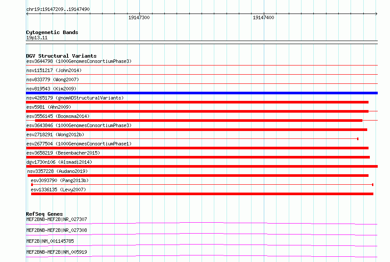
Task: Click the red bar under nsv3357228
Action: (x=198, y=176)
